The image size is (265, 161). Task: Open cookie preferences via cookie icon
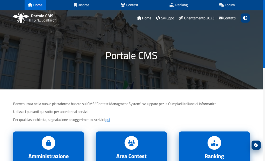point(256,145)
